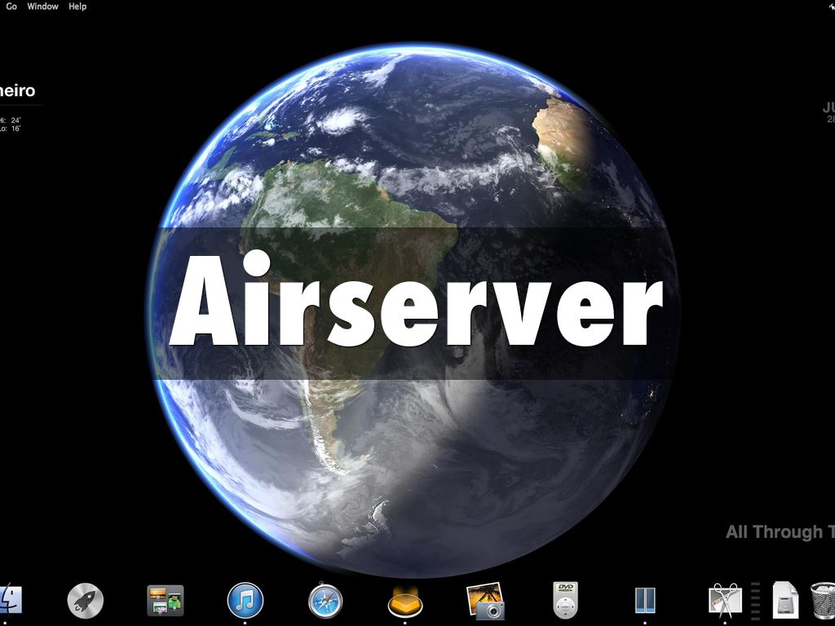Launch Safari compass icon
Image resolution: width=835 pixels, height=626 pixels.
click(x=325, y=602)
